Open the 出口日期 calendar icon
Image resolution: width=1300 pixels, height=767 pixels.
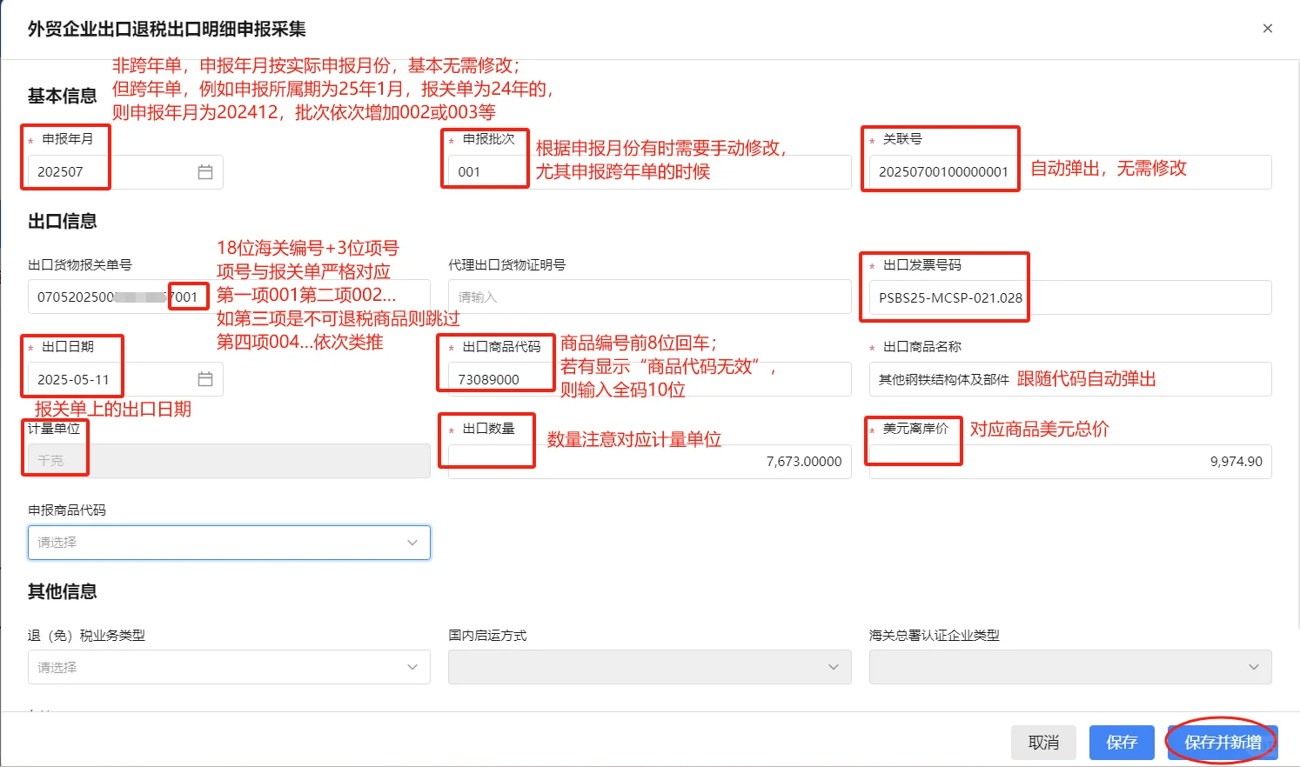(204, 378)
